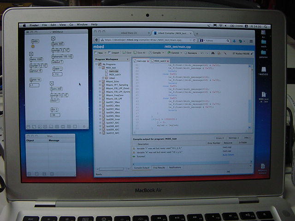The height and width of the screenshot is (221, 295).
Task: Collapse the Program Workspace panel chevron
Action: (128, 59)
